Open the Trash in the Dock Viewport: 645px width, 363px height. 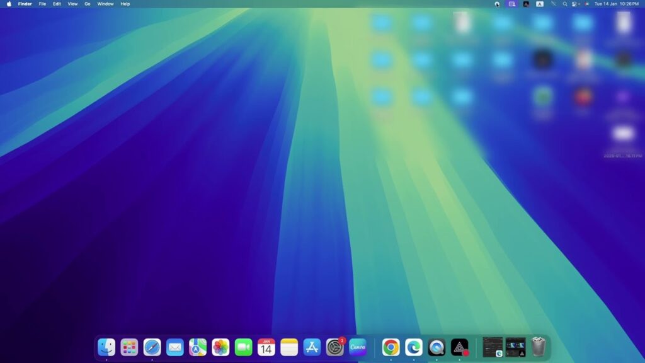pos(539,347)
